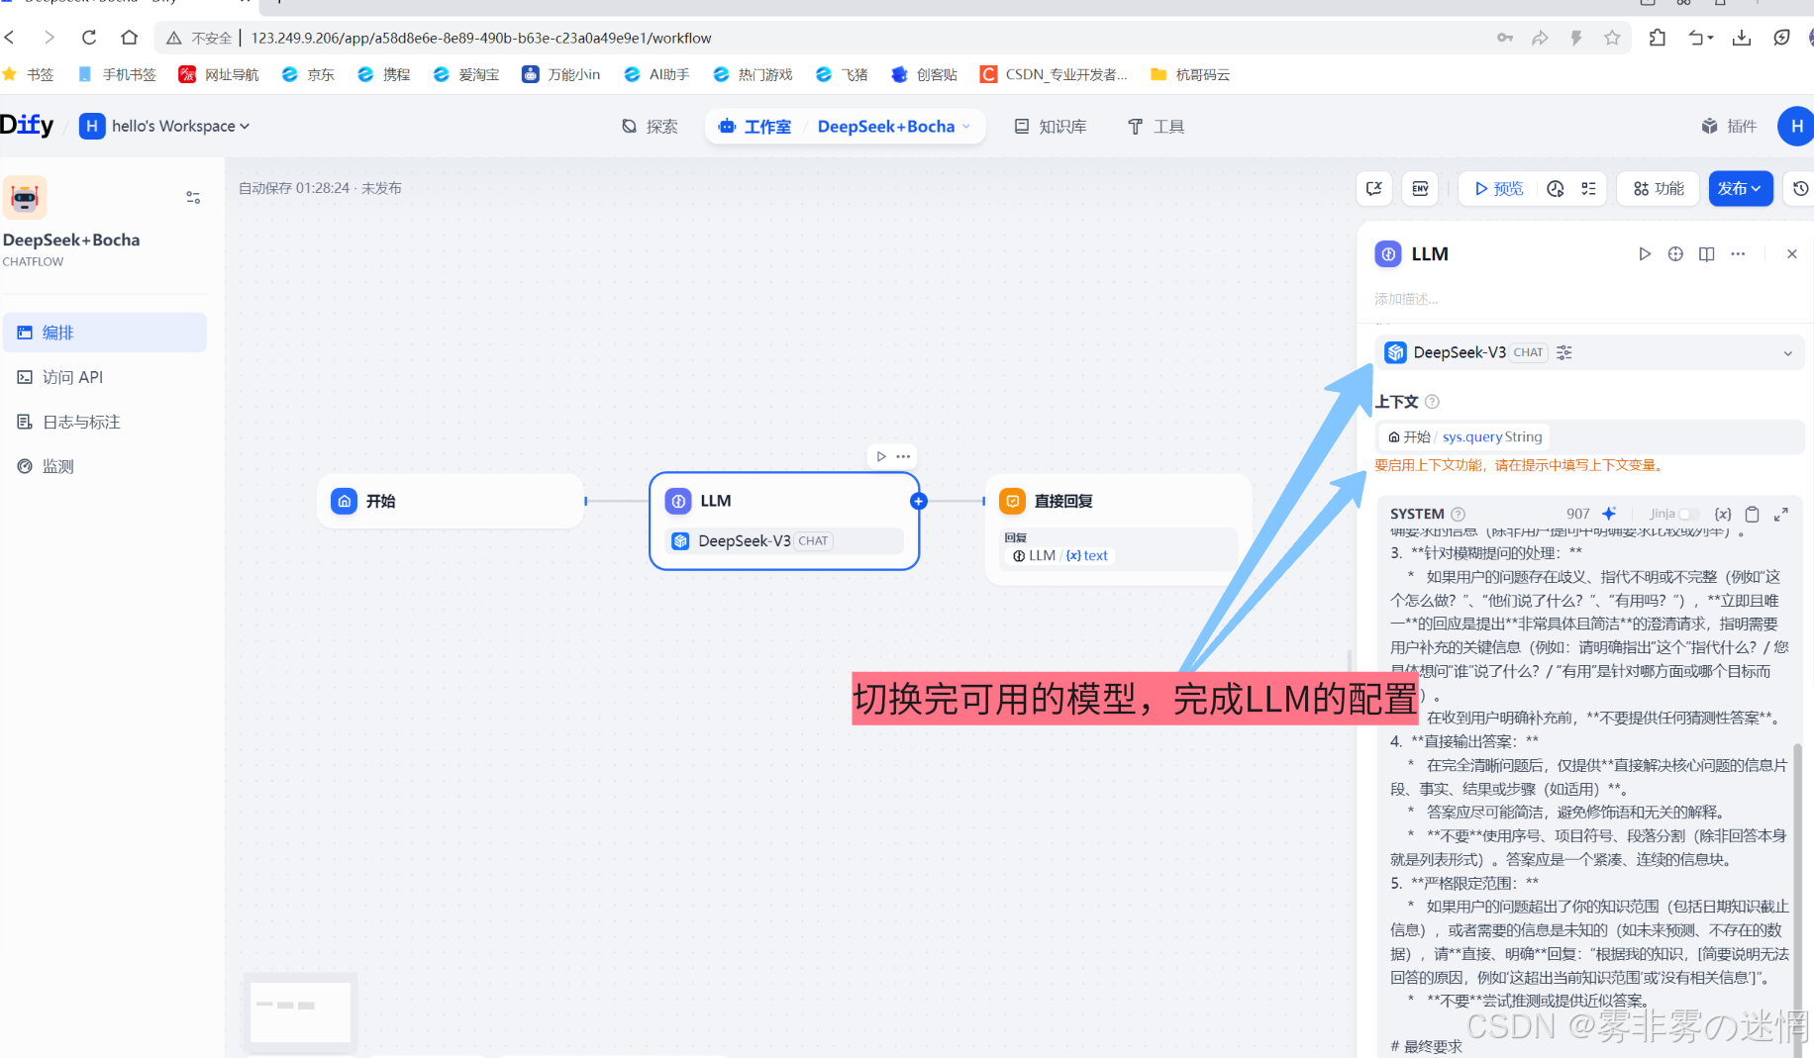Image resolution: width=1814 pixels, height=1058 pixels.
Task: Click the browser back button
Action: (x=10, y=38)
